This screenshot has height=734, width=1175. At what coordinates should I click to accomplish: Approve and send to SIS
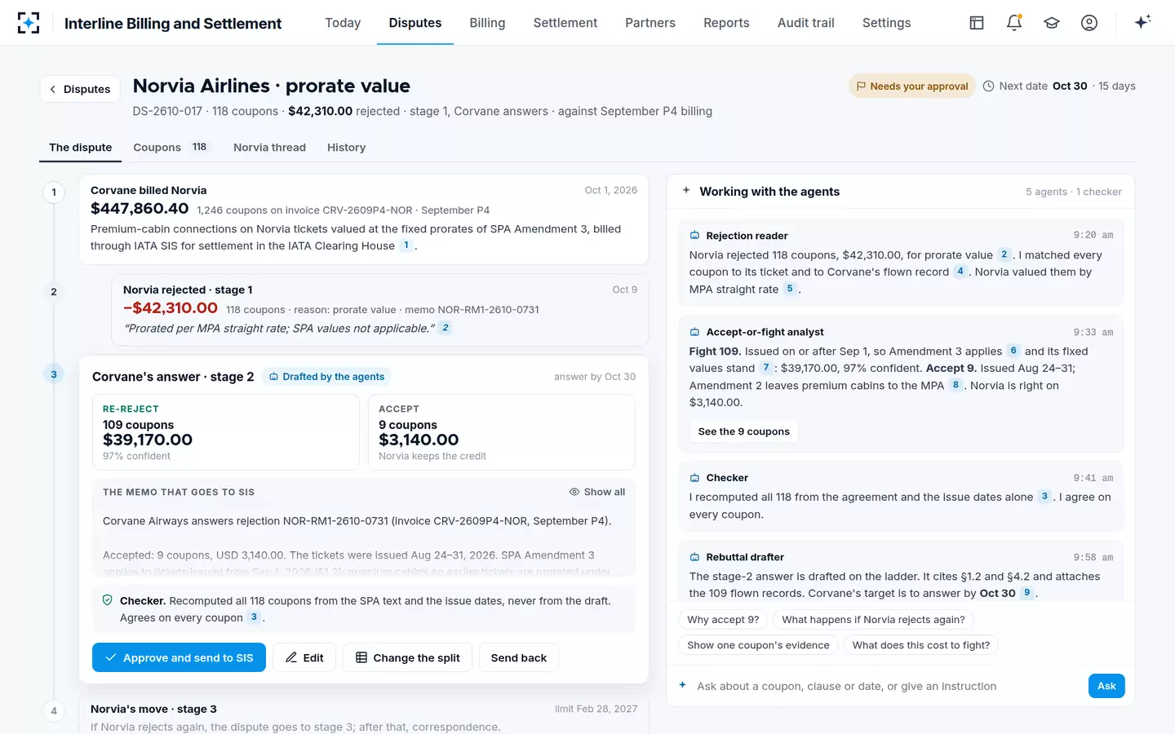click(179, 657)
